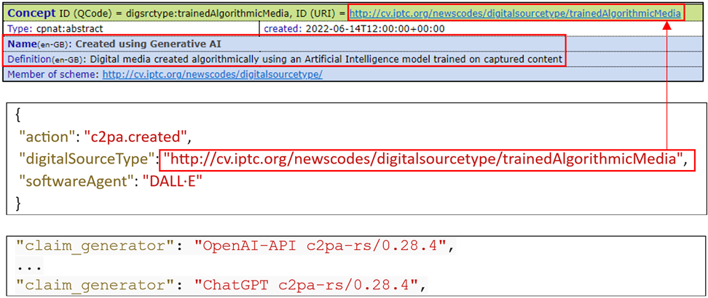The height and width of the screenshot is (298, 708).
Task: Open the Member of scheme digitalsourcetype link
Action: [212, 74]
